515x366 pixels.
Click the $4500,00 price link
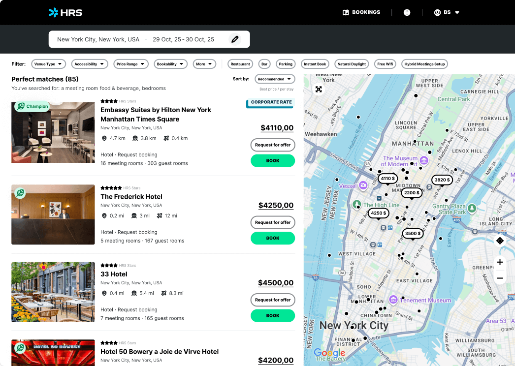tap(276, 283)
